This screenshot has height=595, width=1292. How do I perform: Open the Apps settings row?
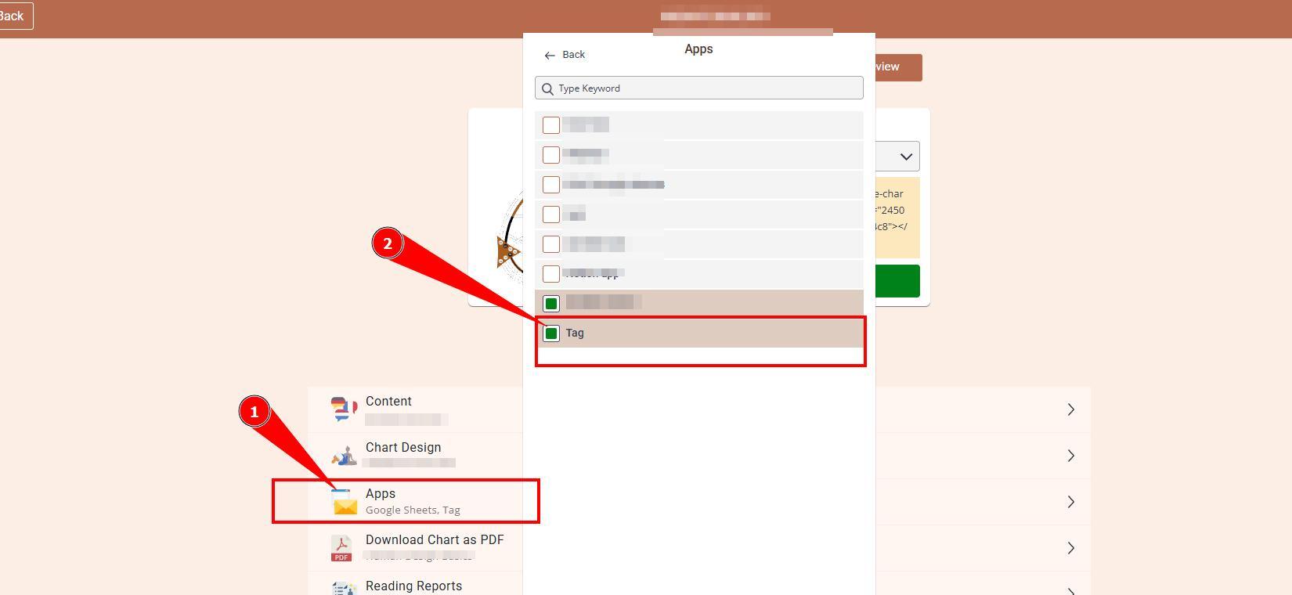tap(413, 501)
